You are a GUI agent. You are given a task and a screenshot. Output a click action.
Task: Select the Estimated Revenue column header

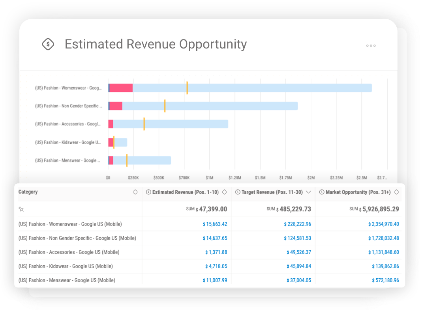pos(186,192)
